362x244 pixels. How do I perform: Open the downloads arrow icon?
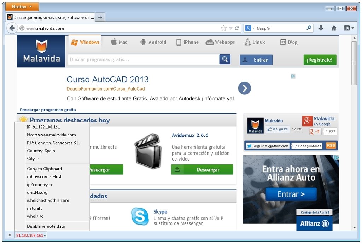pos(321,28)
